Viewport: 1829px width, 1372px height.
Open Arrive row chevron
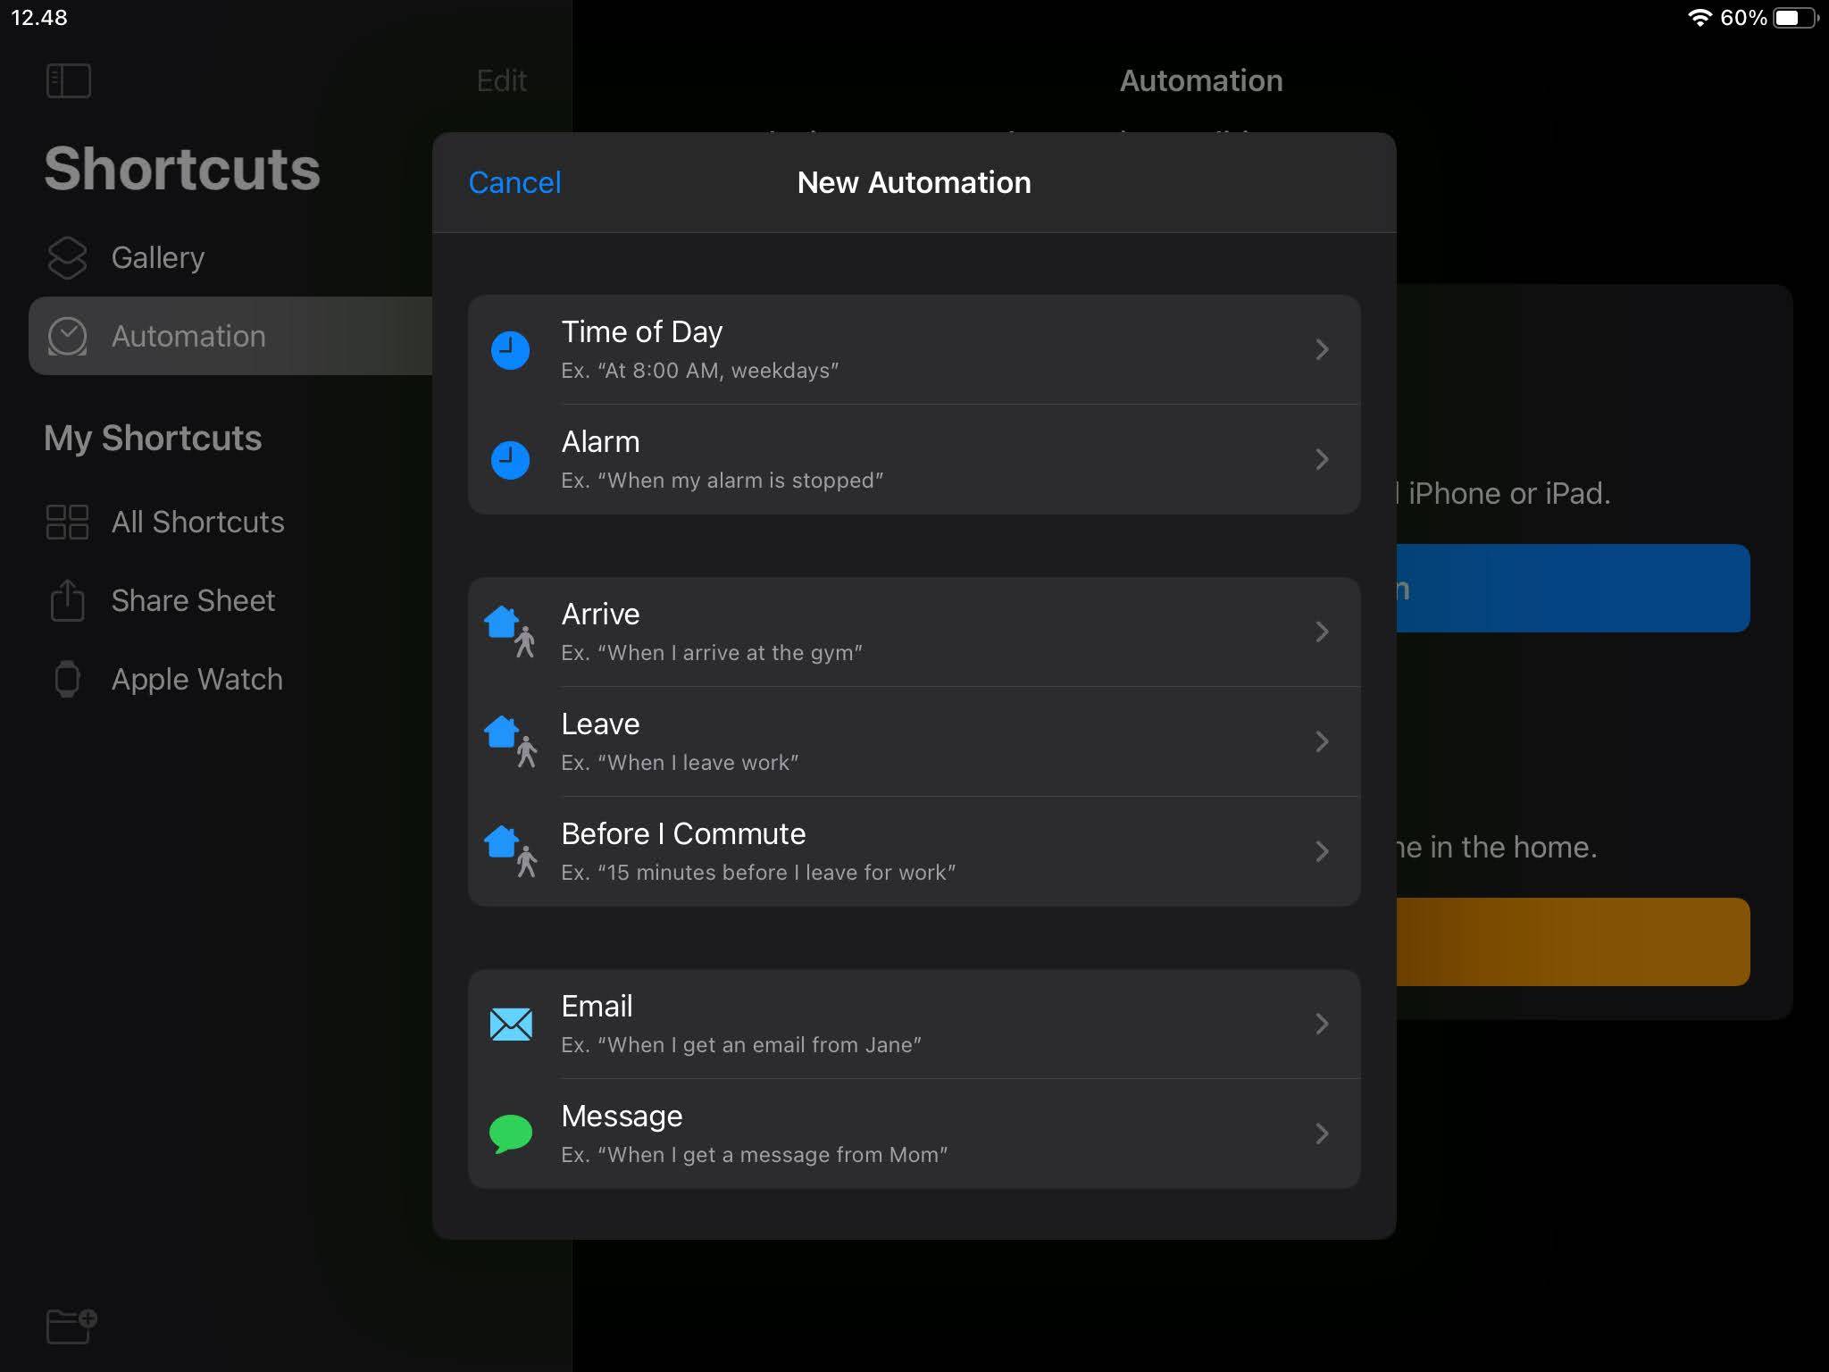coord(1322,632)
